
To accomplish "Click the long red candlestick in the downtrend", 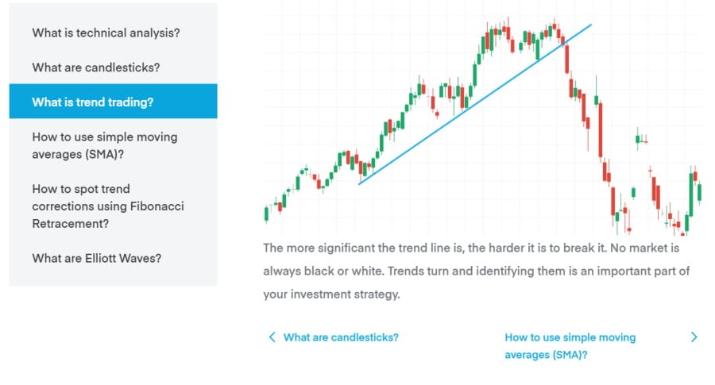I will point(601,129).
